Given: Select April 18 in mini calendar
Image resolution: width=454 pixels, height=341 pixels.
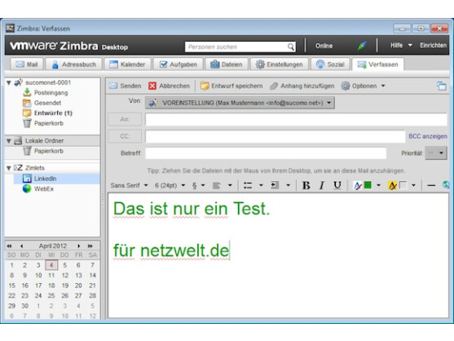Looking at the screenshot, I should [x=51, y=286].
